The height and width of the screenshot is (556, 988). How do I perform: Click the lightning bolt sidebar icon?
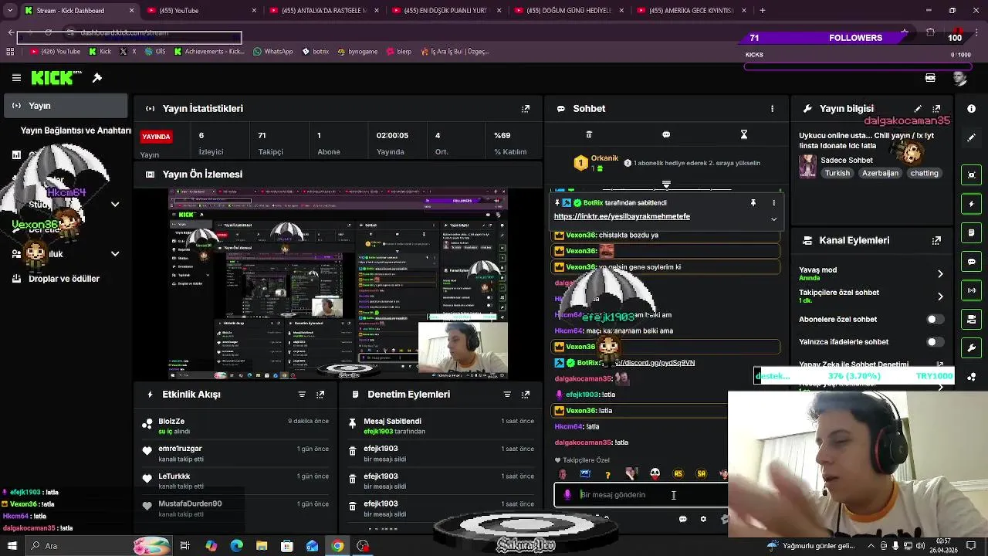point(971,204)
